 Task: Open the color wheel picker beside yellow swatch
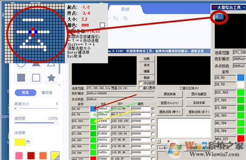tap(28, 142)
